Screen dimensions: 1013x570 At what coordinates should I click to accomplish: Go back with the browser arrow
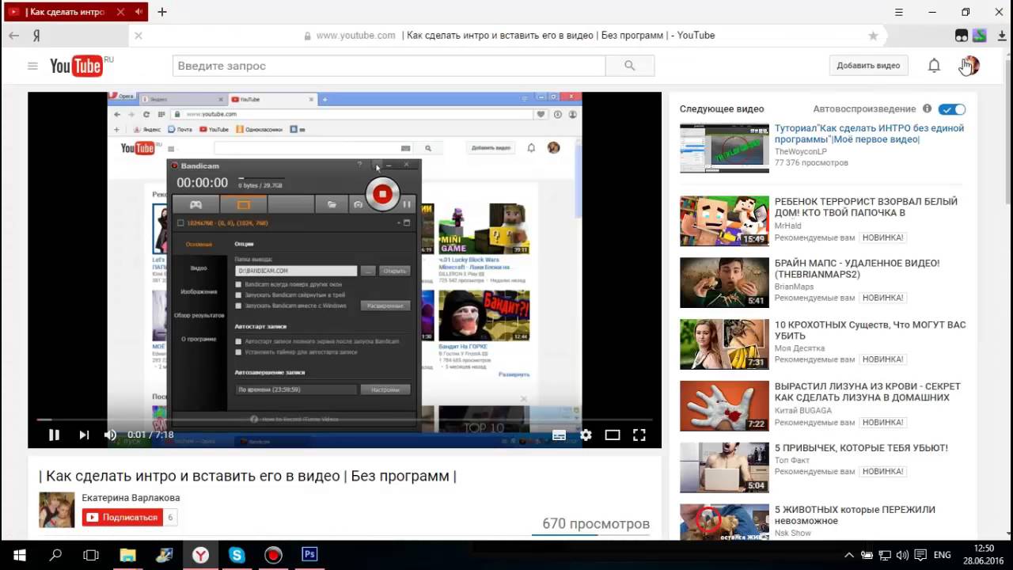coord(13,36)
